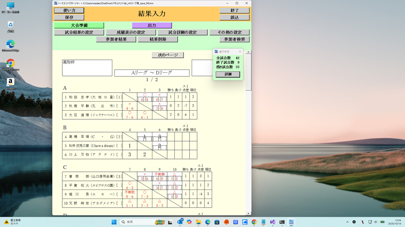Screen dimensions: 405x227
Task: Click the 参加者結果 button
Action: [116, 39]
